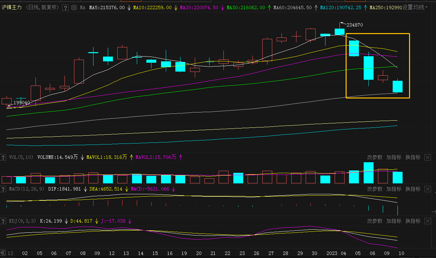Click the double-left arrow on the date axis
436x258 pixels.
coord(3,253)
